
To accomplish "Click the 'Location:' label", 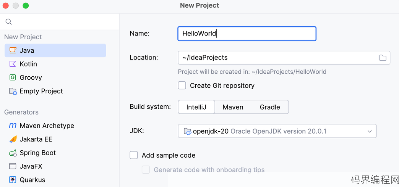I will [144, 58].
